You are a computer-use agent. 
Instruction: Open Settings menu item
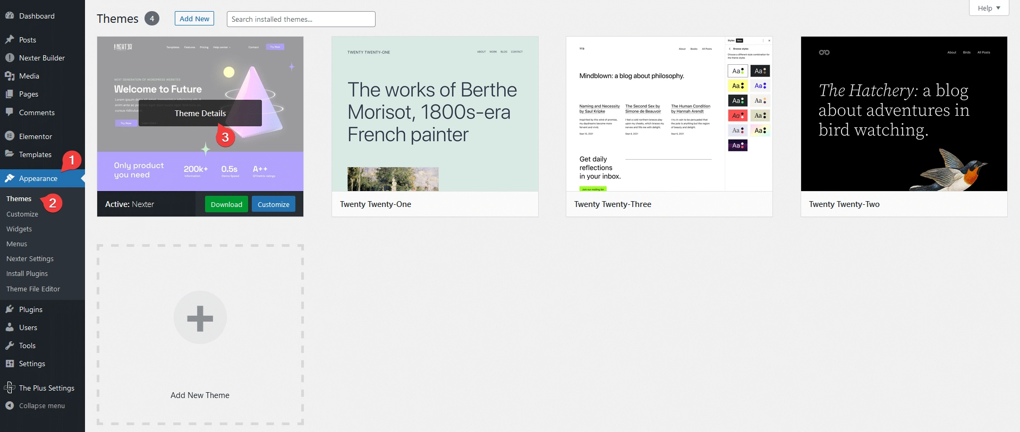pyautogui.click(x=42, y=364)
